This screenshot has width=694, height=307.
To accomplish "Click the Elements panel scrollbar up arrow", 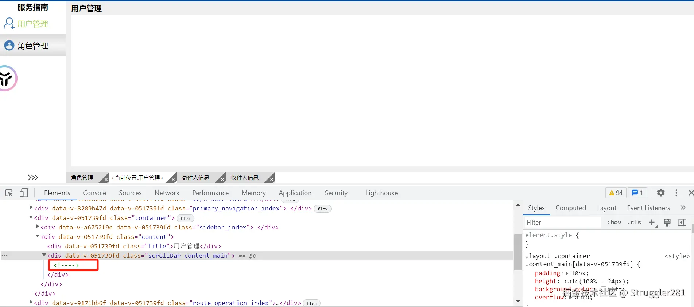I will (518, 205).
